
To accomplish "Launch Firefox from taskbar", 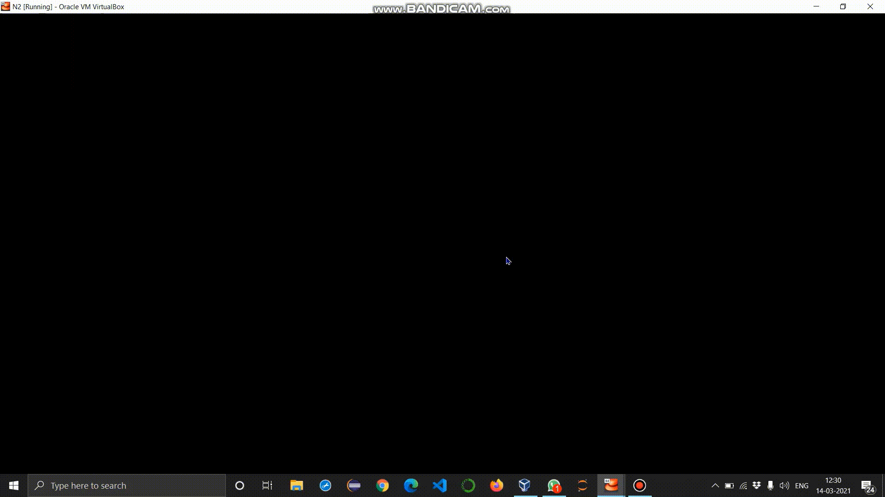I will click(497, 485).
